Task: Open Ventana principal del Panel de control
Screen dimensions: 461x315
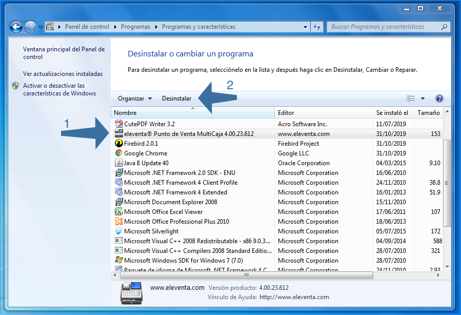Action: 64,53
